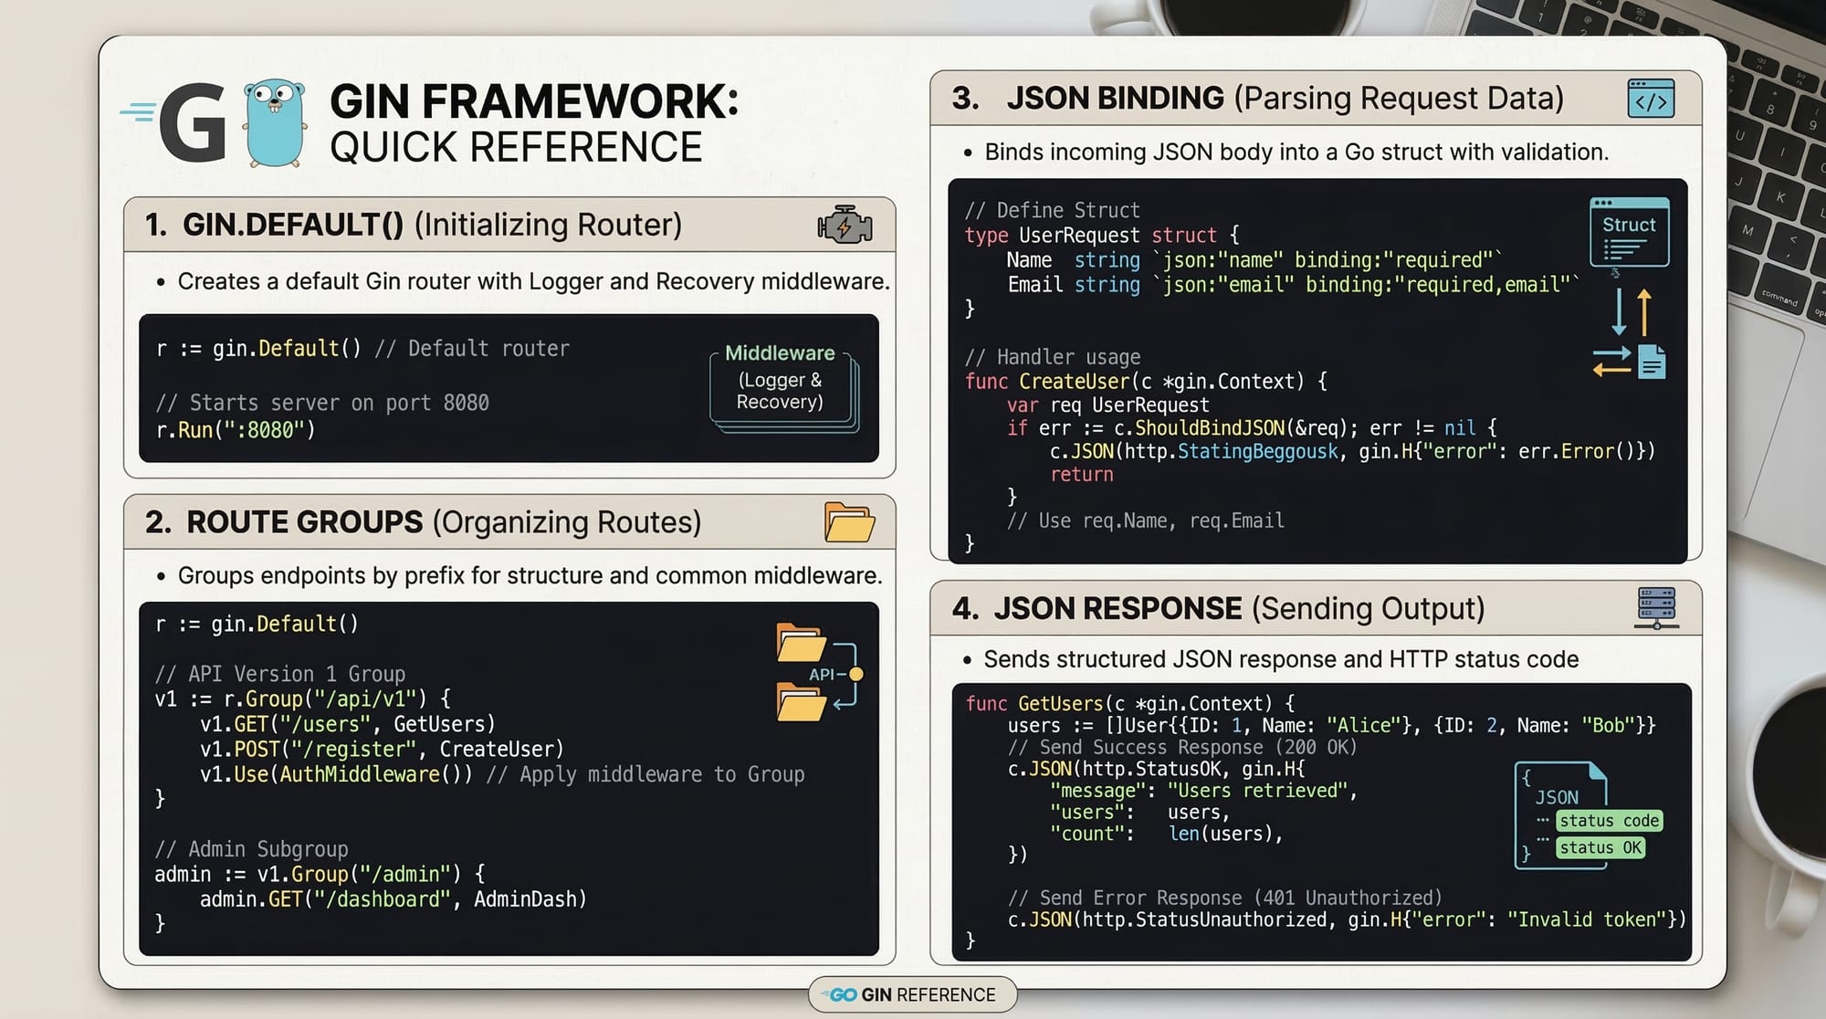The height and width of the screenshot is (1019, 1826).
Task: Click the engine icon beside GIN.DEFAULT() heading
Action: pyautogui.click(x=845, y=225)
